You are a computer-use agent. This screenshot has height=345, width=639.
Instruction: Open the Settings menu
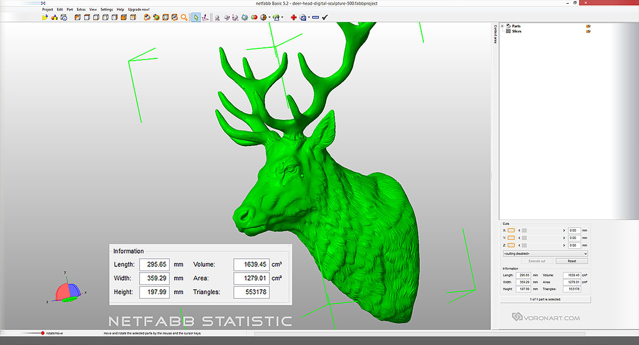pos(106,9)
